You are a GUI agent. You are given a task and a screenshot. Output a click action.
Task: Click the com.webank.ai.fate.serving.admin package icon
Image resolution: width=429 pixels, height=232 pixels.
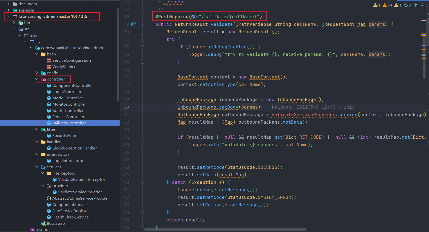click(x=38, y=48)
